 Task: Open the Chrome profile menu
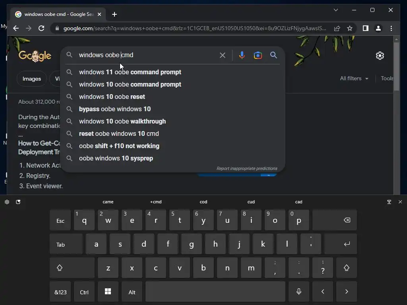pos(378,28)
